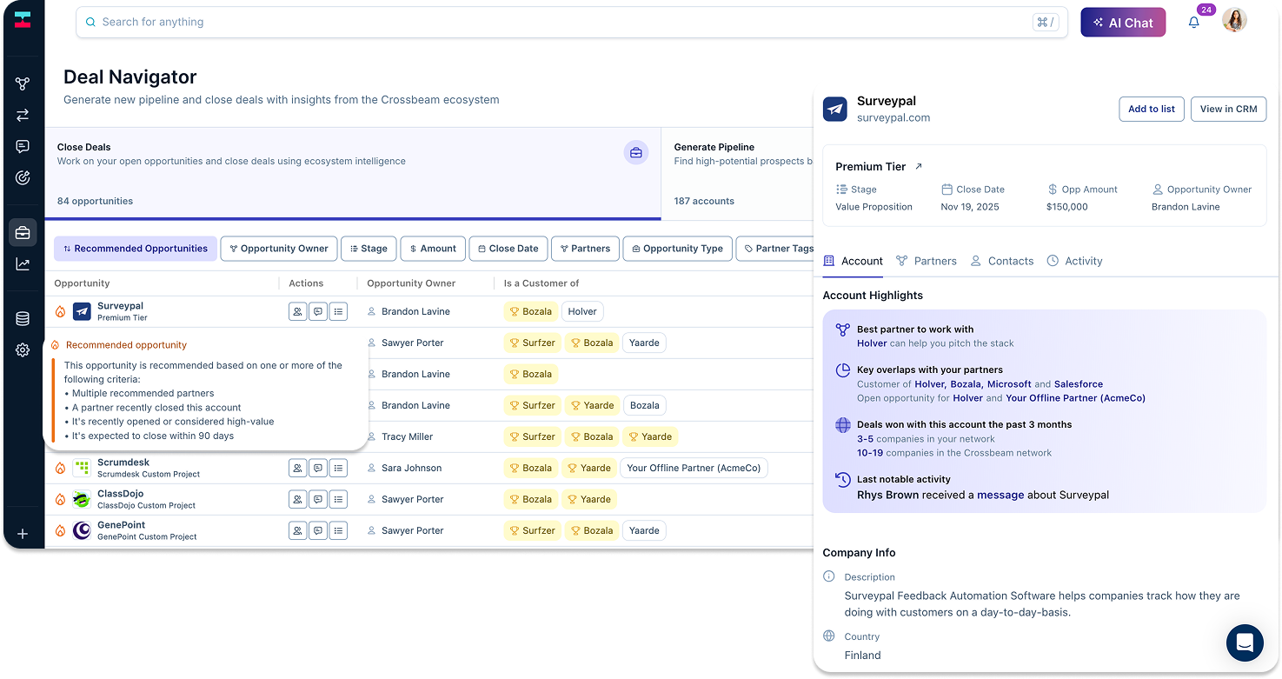Click the flame icon on Surveypal row

[x=60, y=311]
